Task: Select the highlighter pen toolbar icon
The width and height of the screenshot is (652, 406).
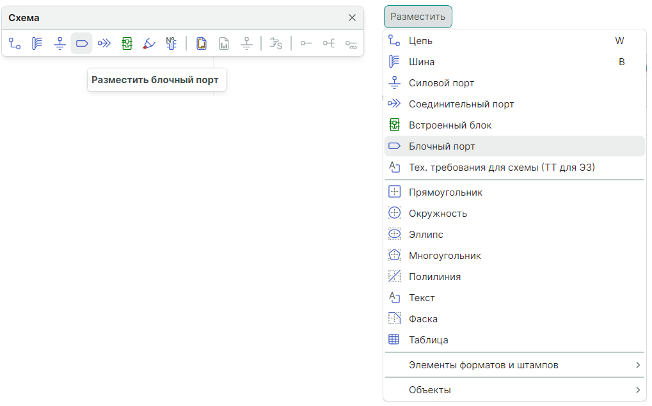Action: [149, 43]
